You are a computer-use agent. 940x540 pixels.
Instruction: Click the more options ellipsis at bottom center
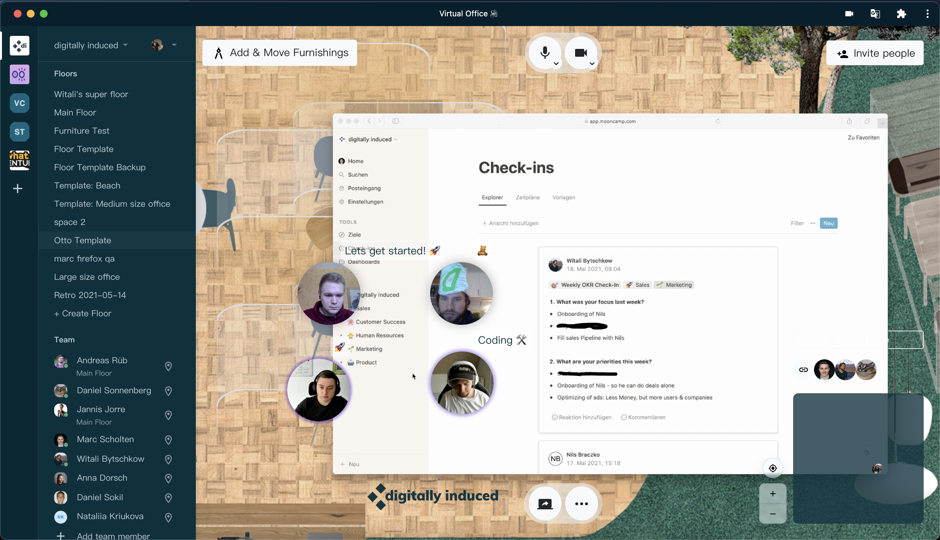[581, 503]
